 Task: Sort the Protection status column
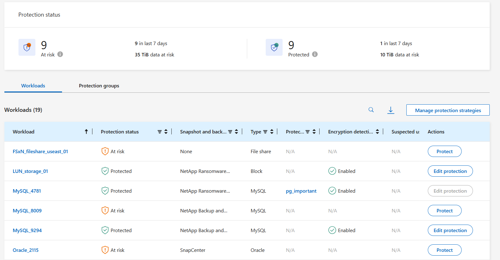[x=166, y=132]
